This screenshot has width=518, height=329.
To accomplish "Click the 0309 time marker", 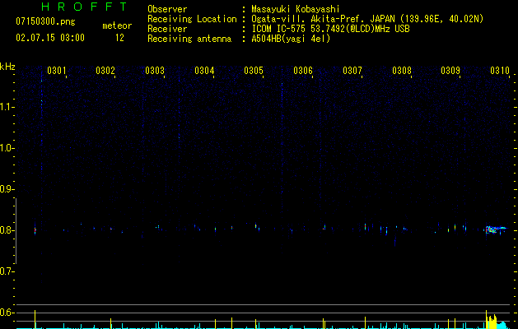I will [450, 71].
